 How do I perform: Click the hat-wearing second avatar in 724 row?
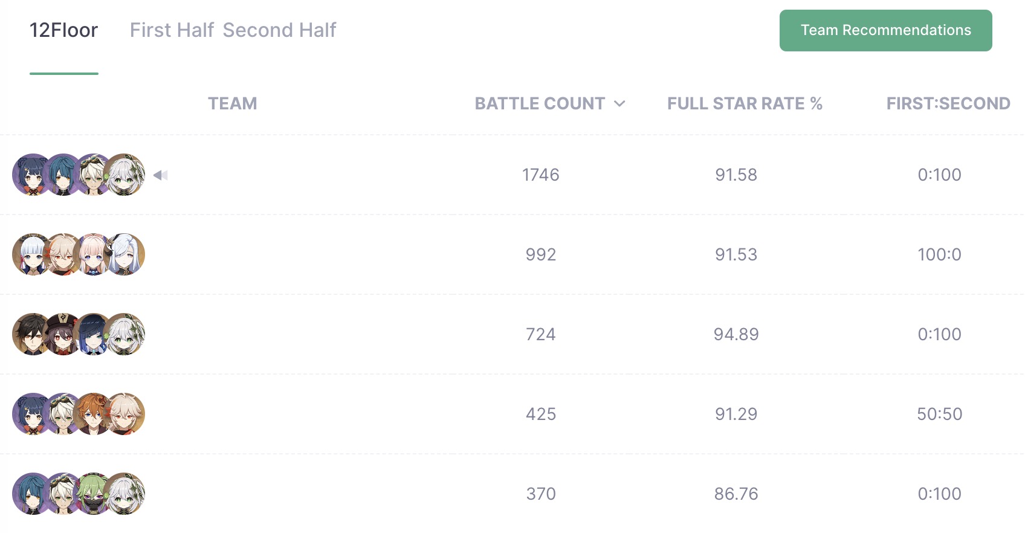click(63, 334)
